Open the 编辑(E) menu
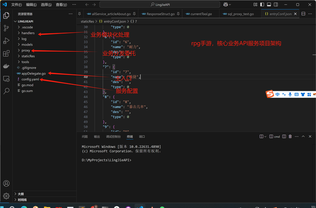The image size is (316, 208). (x=32, y=5)
